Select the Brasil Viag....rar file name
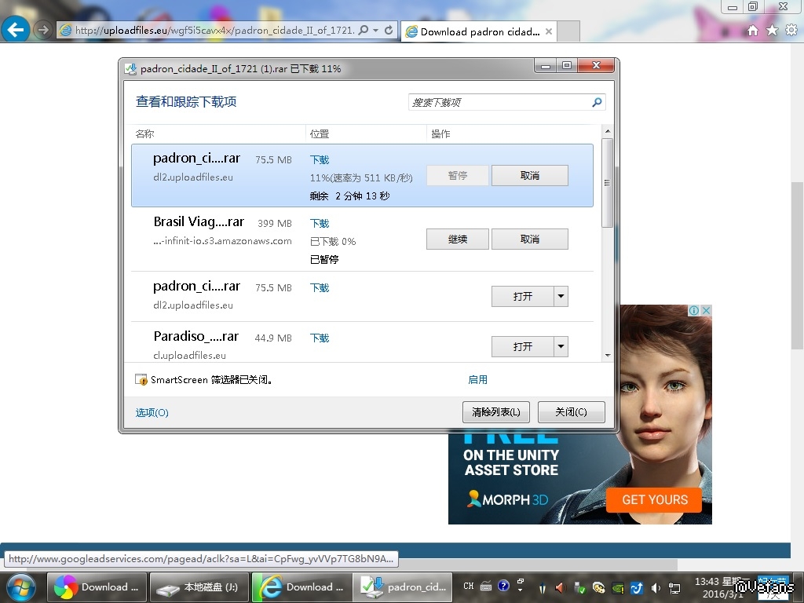The width and height of the screenshot is (804, 603). pyautogui.click(x=199, y=221)
